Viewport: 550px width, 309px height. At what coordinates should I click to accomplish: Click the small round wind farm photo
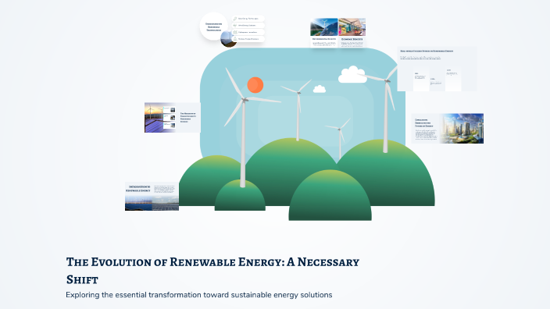tap(228, 39)
